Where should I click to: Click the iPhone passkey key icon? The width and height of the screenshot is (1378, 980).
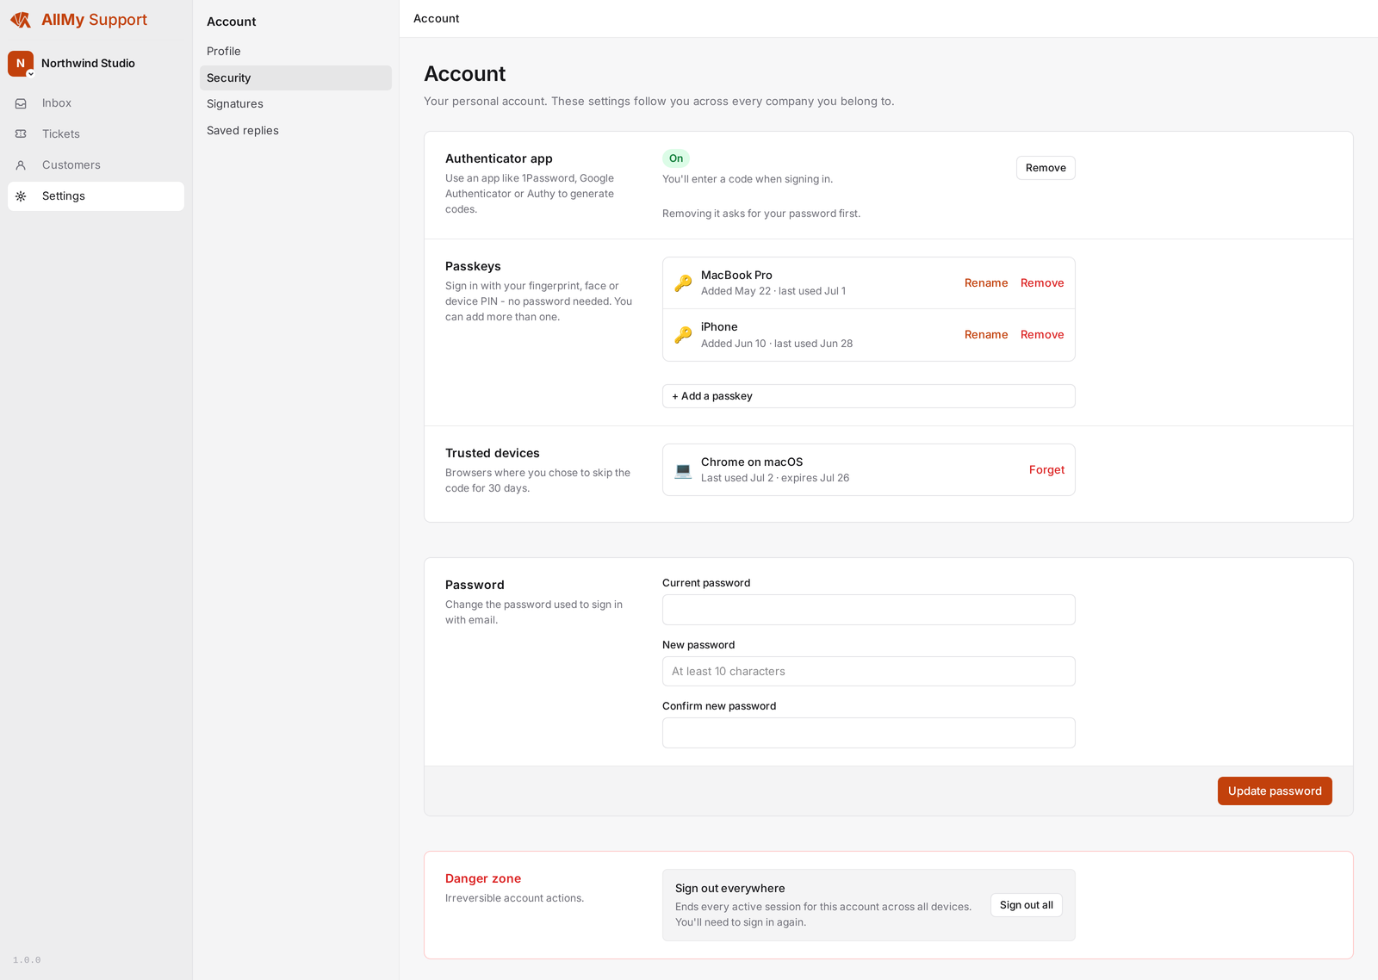[x=683, y=335]
